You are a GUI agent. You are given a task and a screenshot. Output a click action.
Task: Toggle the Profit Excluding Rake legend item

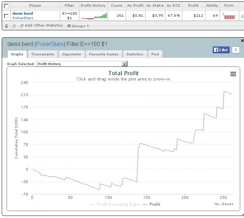tap(115, 204)
